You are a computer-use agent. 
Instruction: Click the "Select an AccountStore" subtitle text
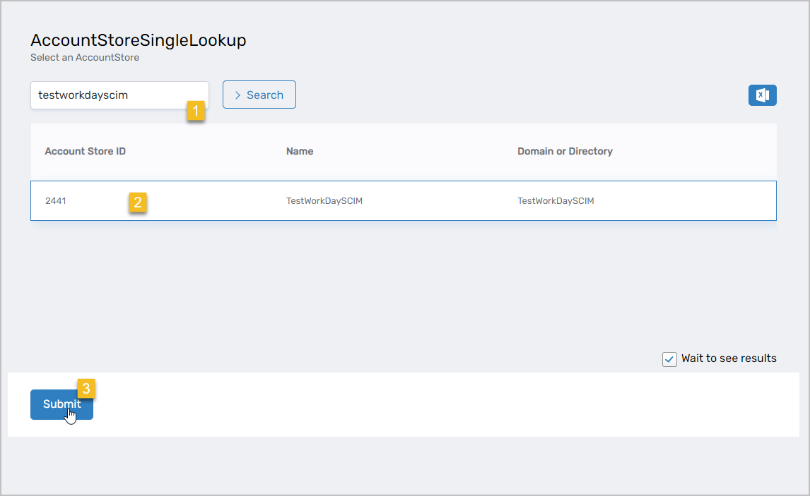coord(85,58)
